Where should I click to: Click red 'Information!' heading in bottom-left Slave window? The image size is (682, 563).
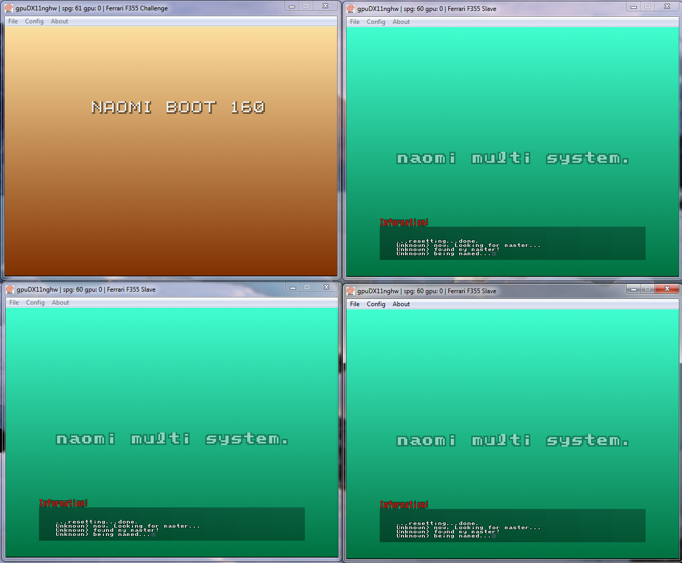(x=63, y=503)
